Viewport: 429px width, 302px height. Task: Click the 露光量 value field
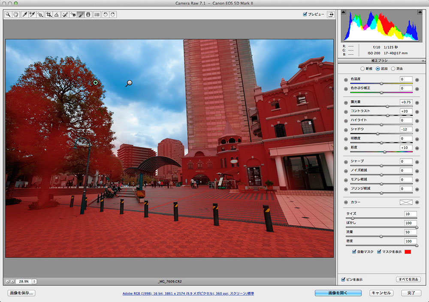[x=406, y=102]
